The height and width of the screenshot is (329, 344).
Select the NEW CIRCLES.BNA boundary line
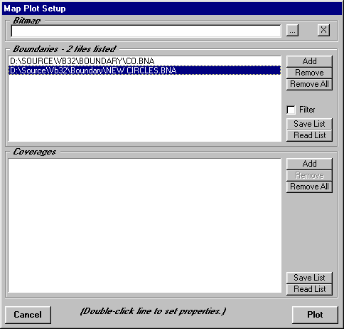click(x=145, y=70)
